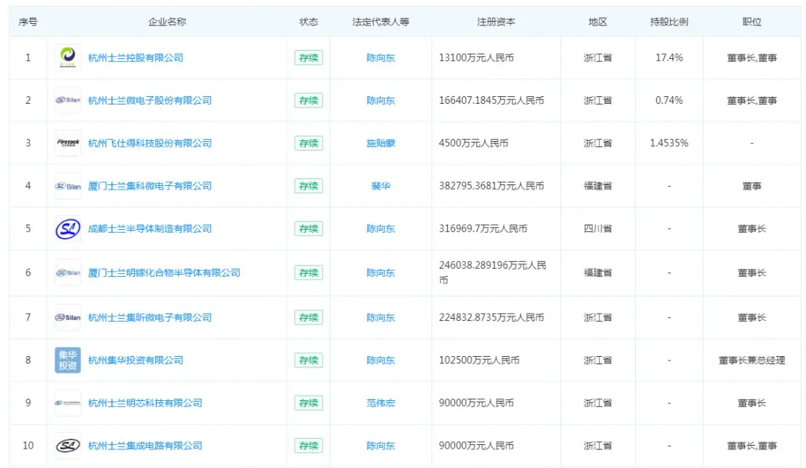Screen dimensions: 806x468
Task: Click the 存续 status for 杭州飞仕得科技
Action: click(x=308, y=143)
